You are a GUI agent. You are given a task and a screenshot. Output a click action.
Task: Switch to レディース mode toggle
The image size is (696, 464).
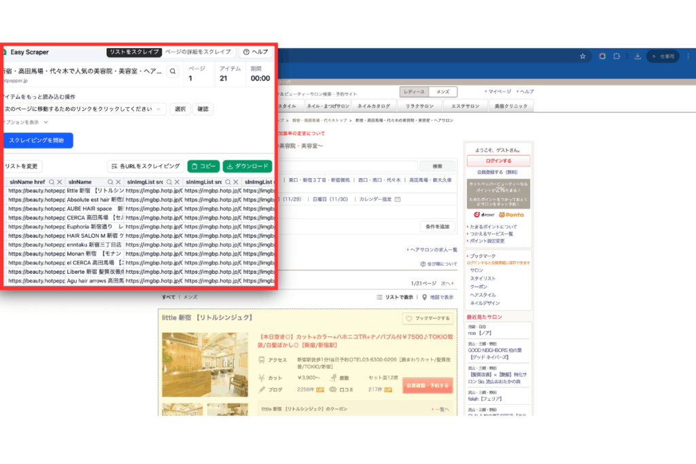pyautogui.click(x=414, y=92)
